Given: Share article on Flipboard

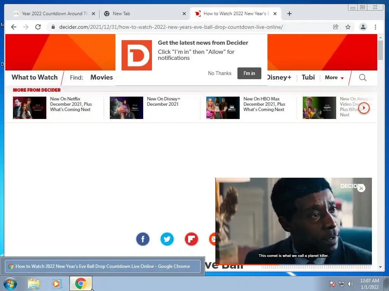Looking at the screenshot, I should coord(191,239).
